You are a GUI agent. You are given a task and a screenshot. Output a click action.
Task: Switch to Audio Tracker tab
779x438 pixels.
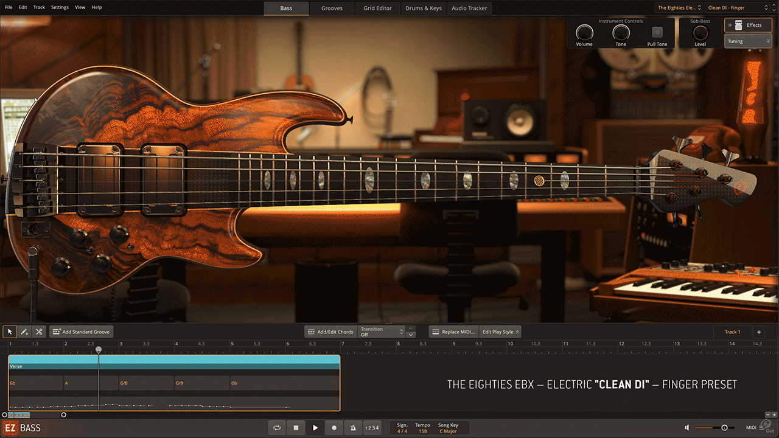point(470,8)
